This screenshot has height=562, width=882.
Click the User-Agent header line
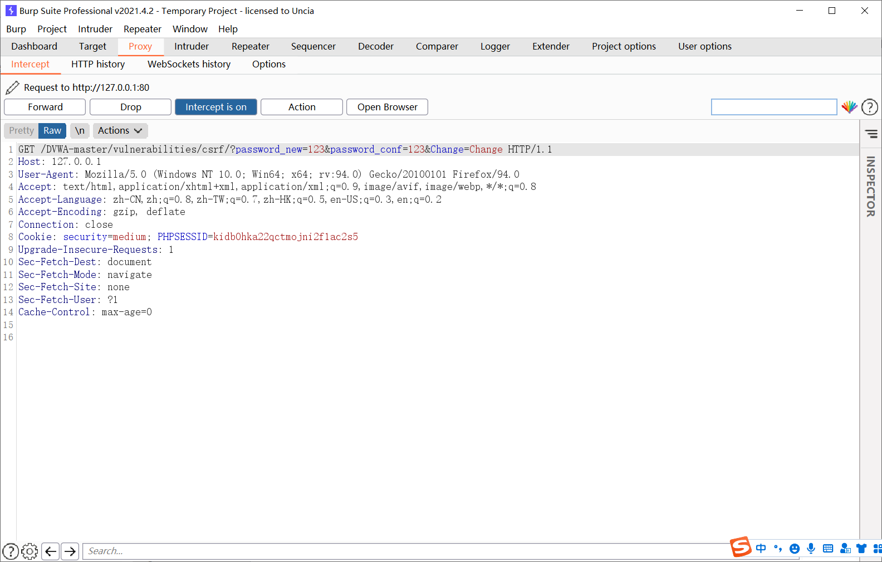pyautogui.click(x=268, y=174)
